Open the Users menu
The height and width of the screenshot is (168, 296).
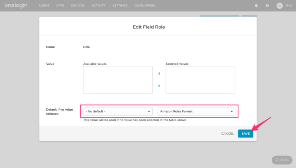pos(44,6)
